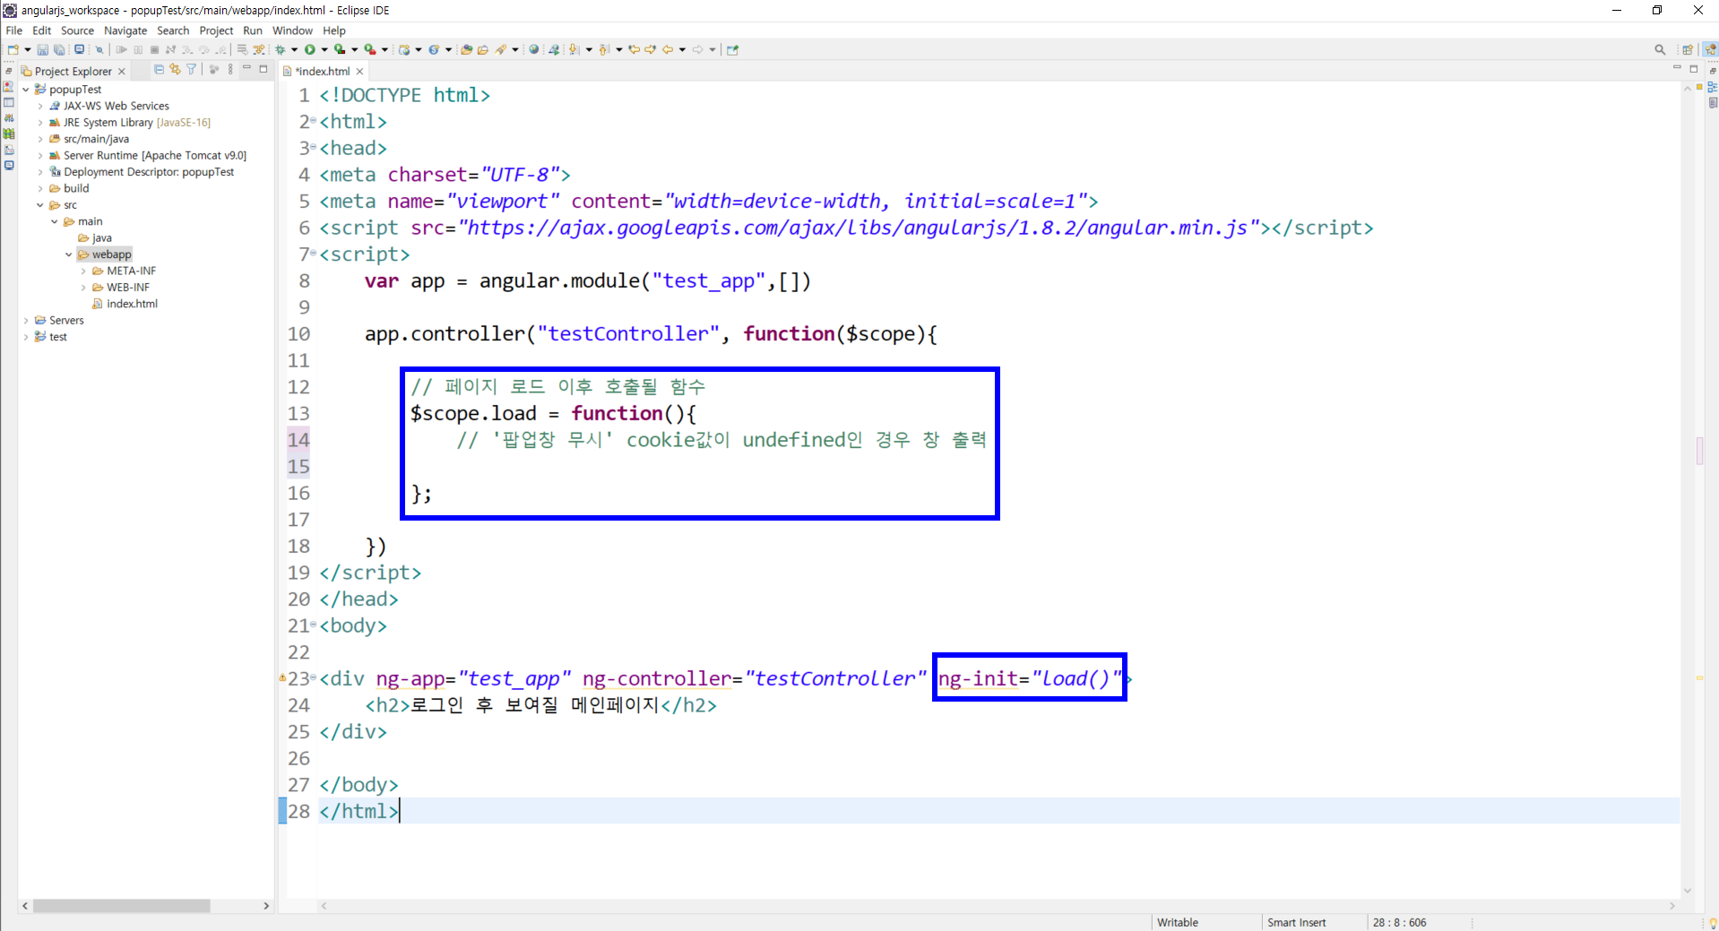Collapse All in Project Explorer

tap(159, 69)
